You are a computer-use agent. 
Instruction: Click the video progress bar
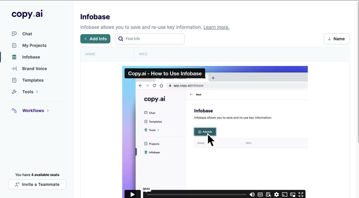click(x=196, y=195)
